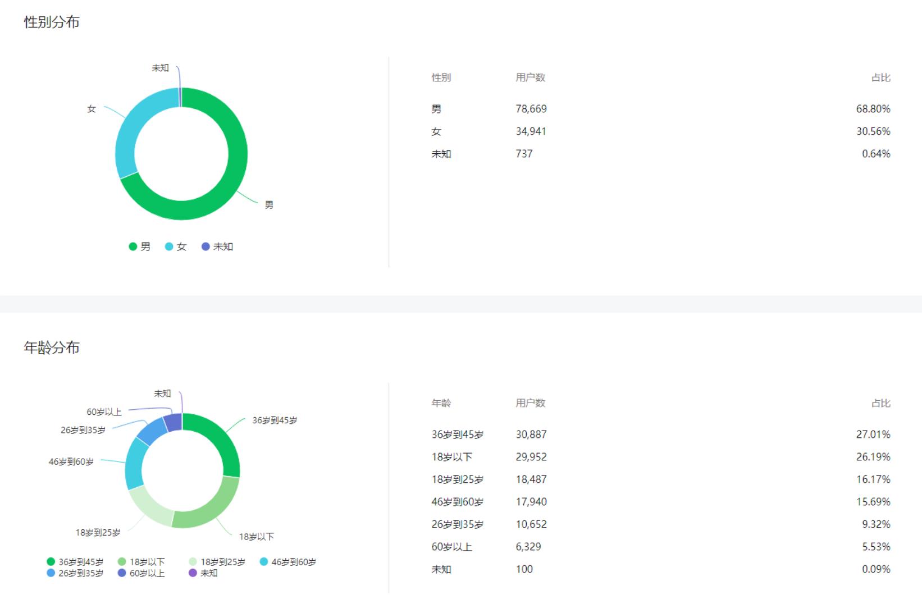The image size is (922, 613).
Task: Click the user count 6,329
Action: (x=528, y=547)
